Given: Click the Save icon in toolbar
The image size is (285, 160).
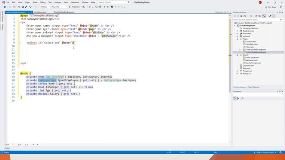Looking at the screenshot, I should 23,7.
